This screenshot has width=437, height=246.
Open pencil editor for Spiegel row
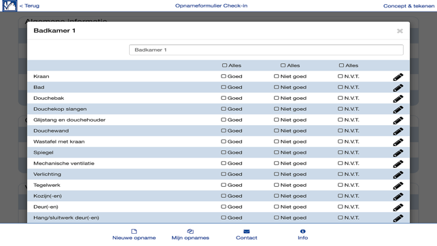coord(398,153)
